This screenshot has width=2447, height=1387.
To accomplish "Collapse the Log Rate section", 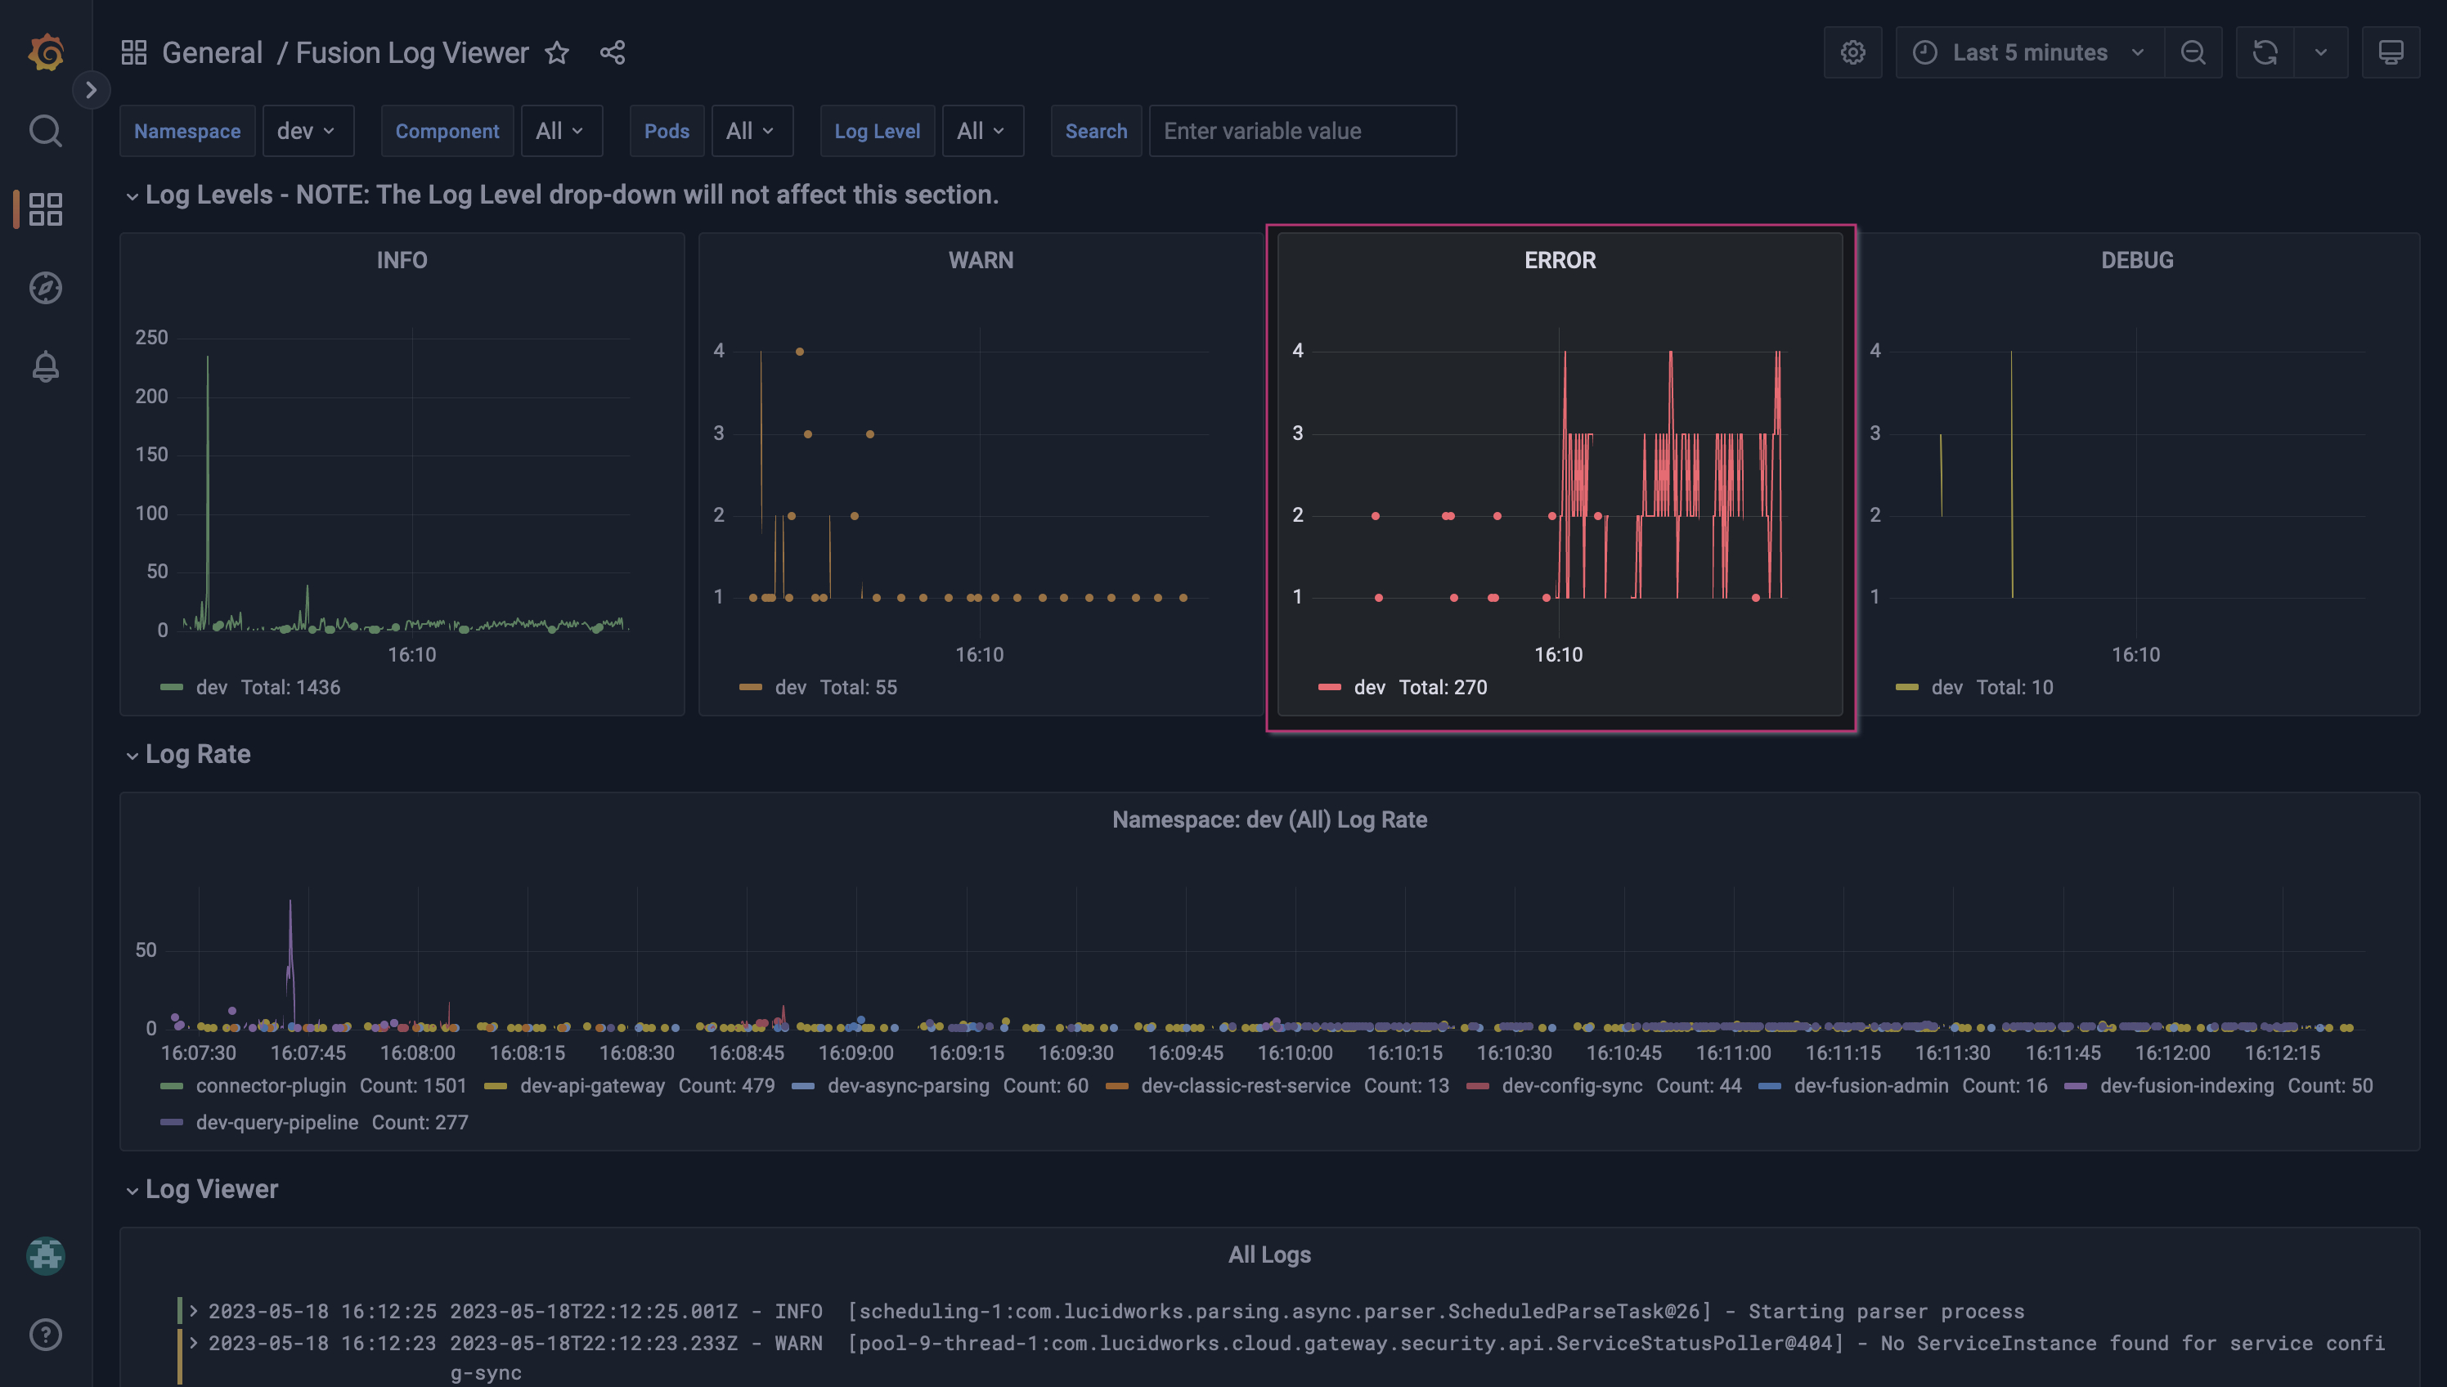I will point(197,755).
